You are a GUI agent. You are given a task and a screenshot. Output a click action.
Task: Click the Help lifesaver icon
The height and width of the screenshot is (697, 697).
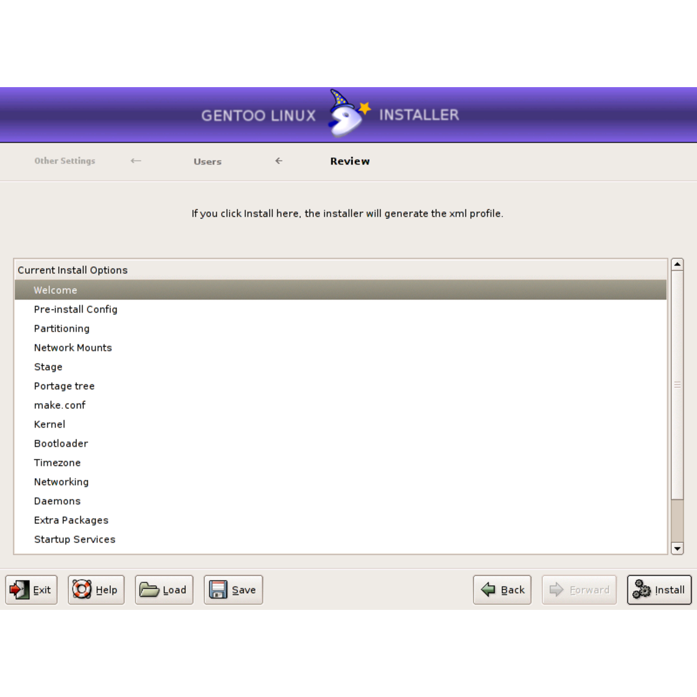[82, 590]
